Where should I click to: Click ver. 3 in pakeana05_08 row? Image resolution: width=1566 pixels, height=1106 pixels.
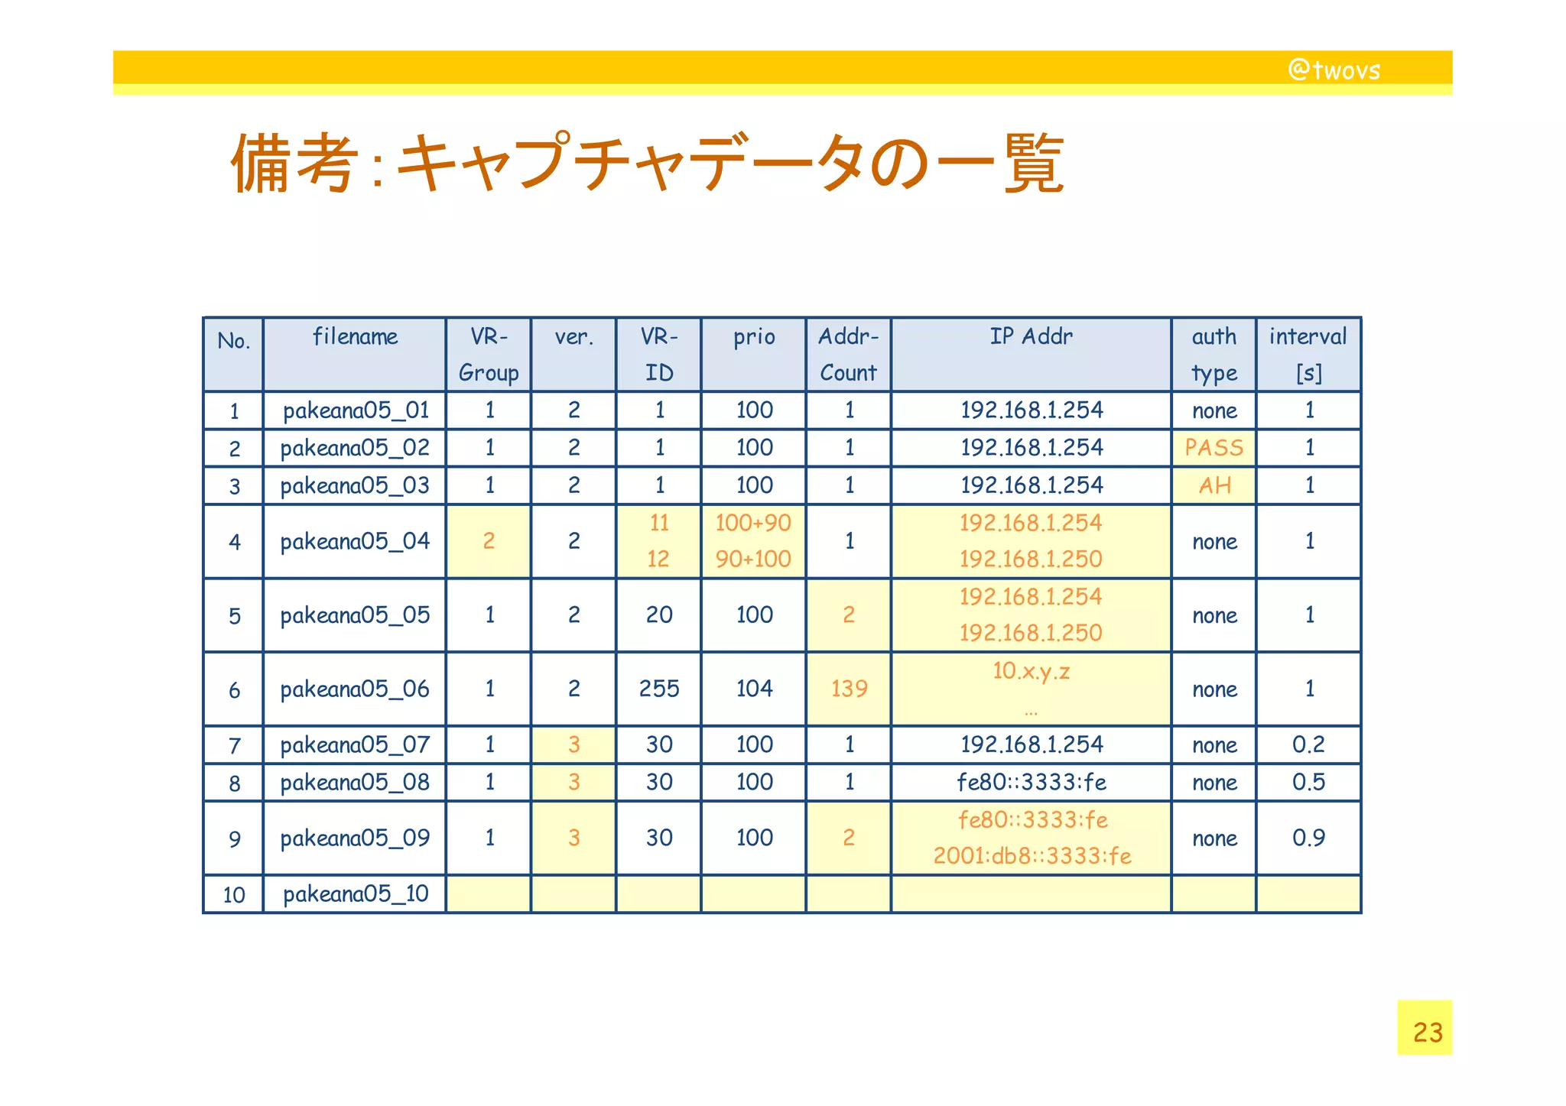coord(573,782)
